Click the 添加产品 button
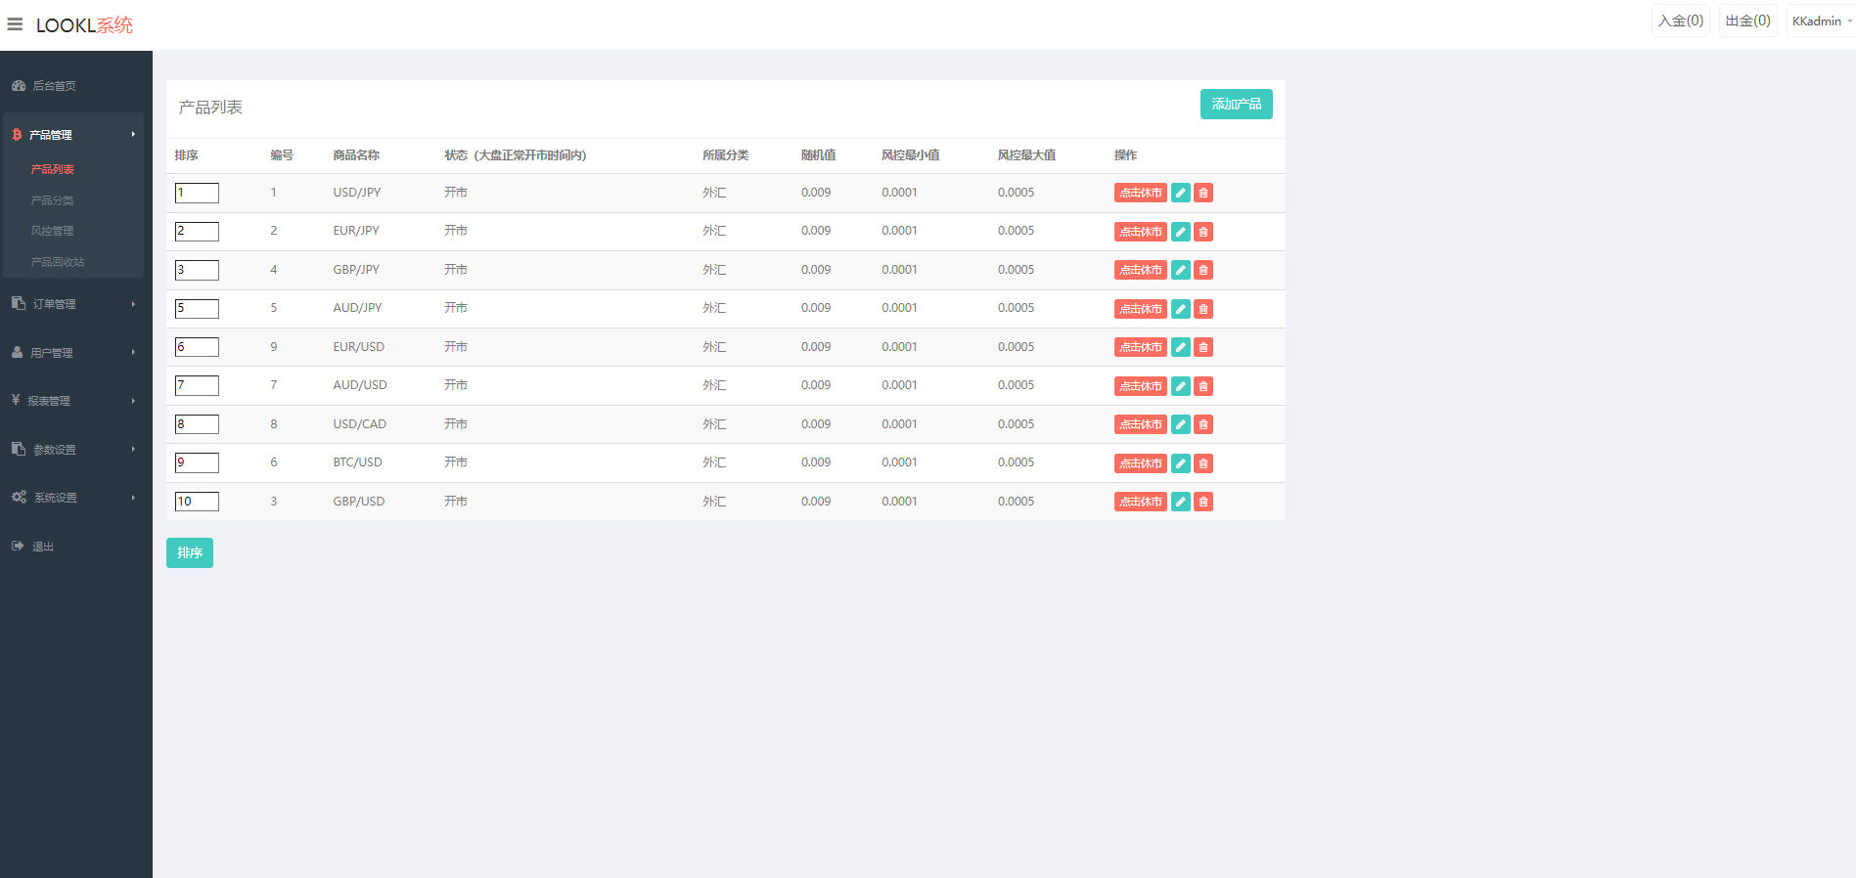This screenshot has width=1856, height=878. [x=1236, y=105]
